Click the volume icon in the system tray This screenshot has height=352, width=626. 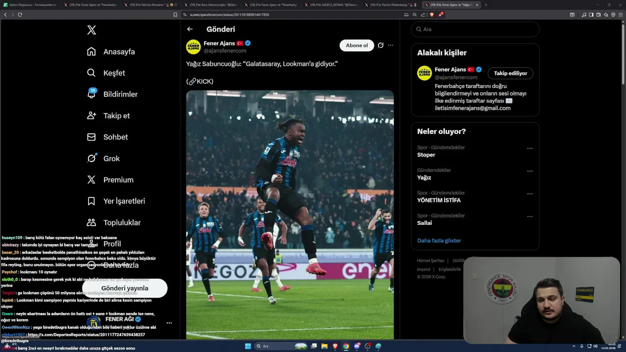595,346
